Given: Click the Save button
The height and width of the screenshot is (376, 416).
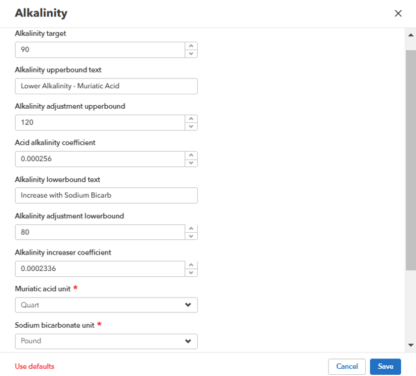Looking at the screenshot, I should tap(385, 366).
